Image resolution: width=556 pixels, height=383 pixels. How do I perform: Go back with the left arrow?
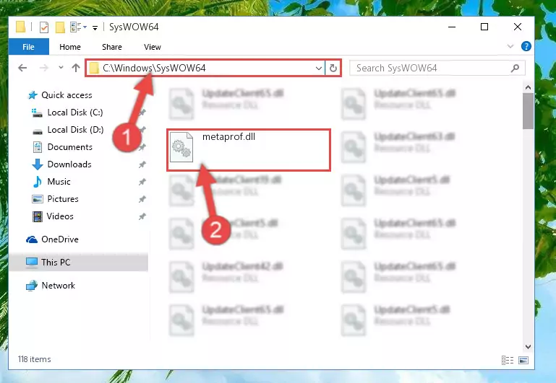point(22,68)
